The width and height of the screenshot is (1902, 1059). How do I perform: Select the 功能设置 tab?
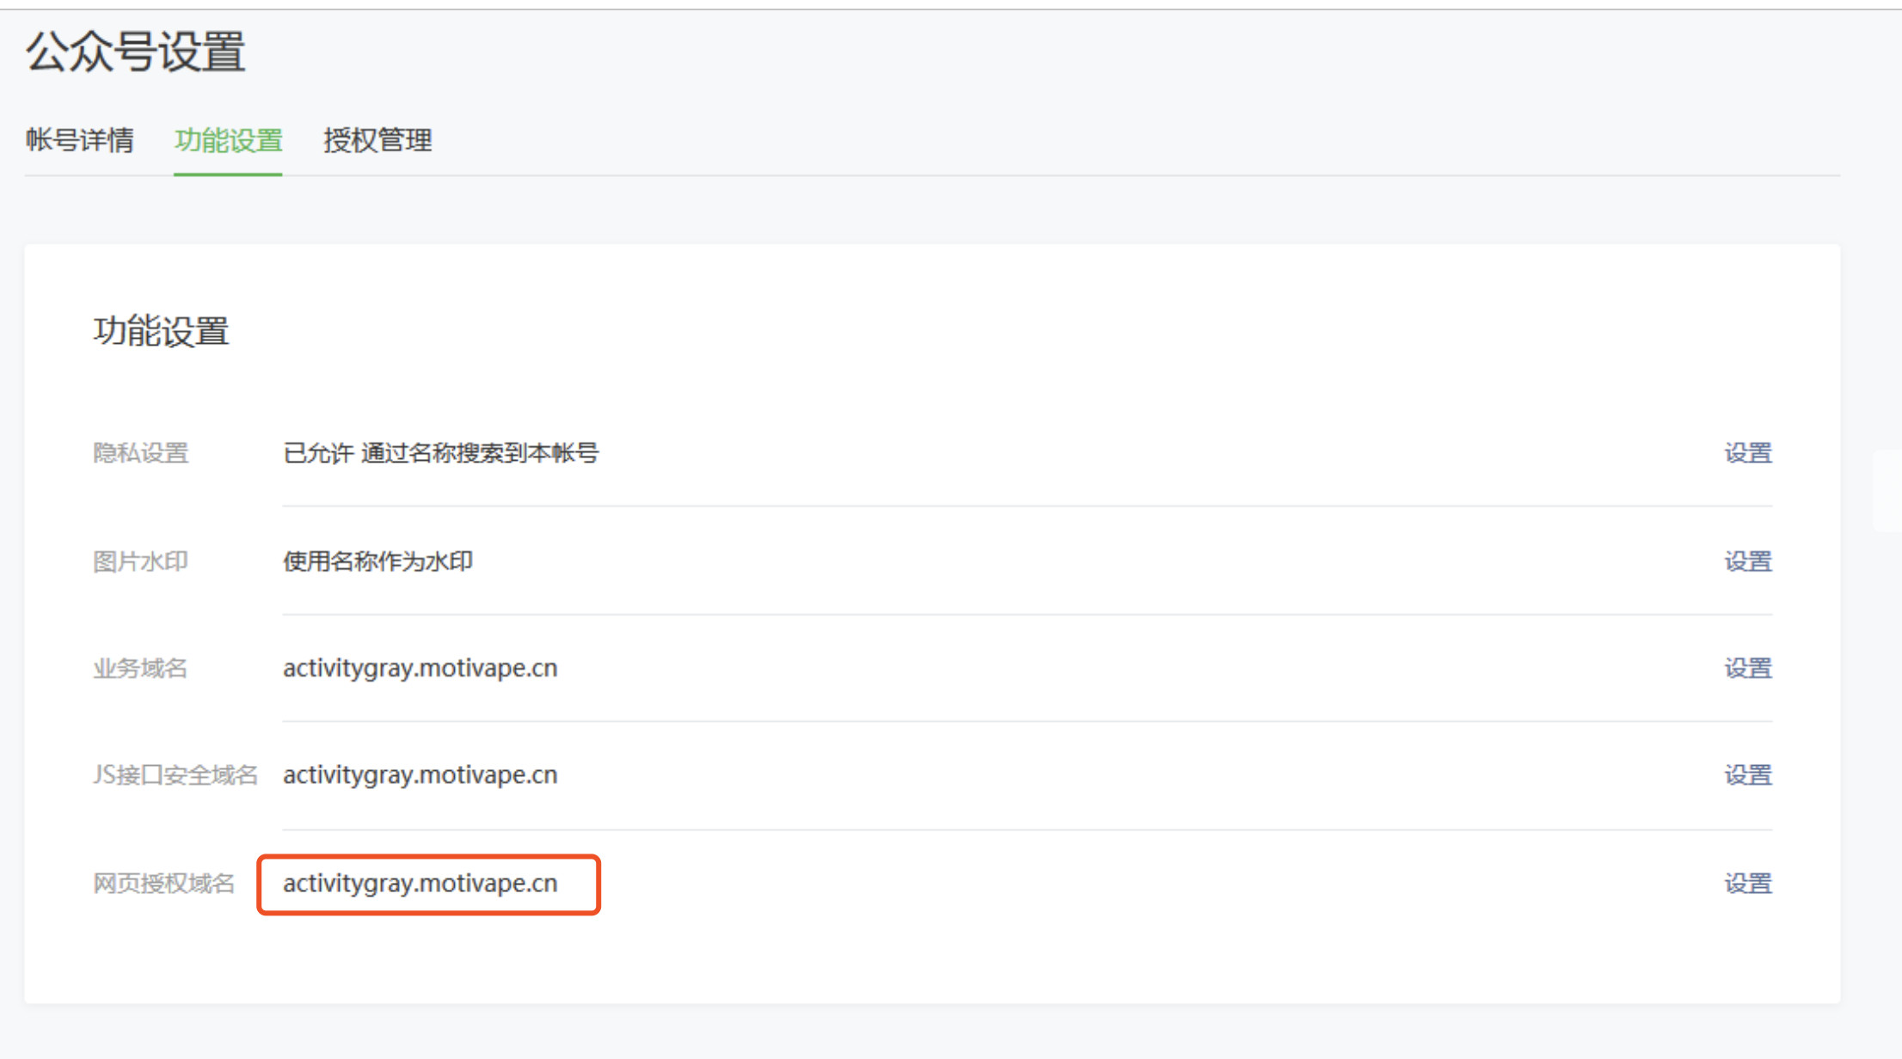(x=228, y=140)
